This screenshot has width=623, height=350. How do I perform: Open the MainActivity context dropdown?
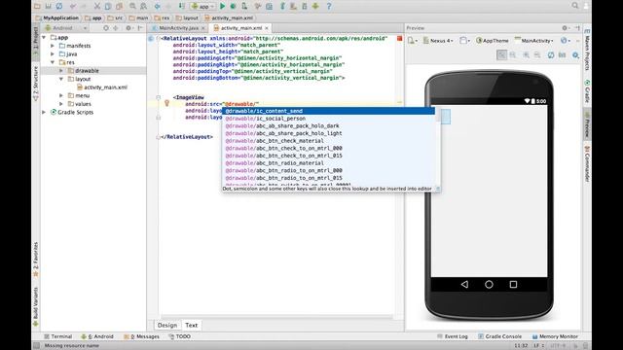(534, 41)
